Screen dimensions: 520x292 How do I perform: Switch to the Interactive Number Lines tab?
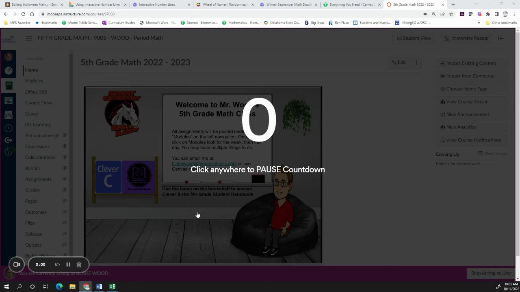coord(161,4)
